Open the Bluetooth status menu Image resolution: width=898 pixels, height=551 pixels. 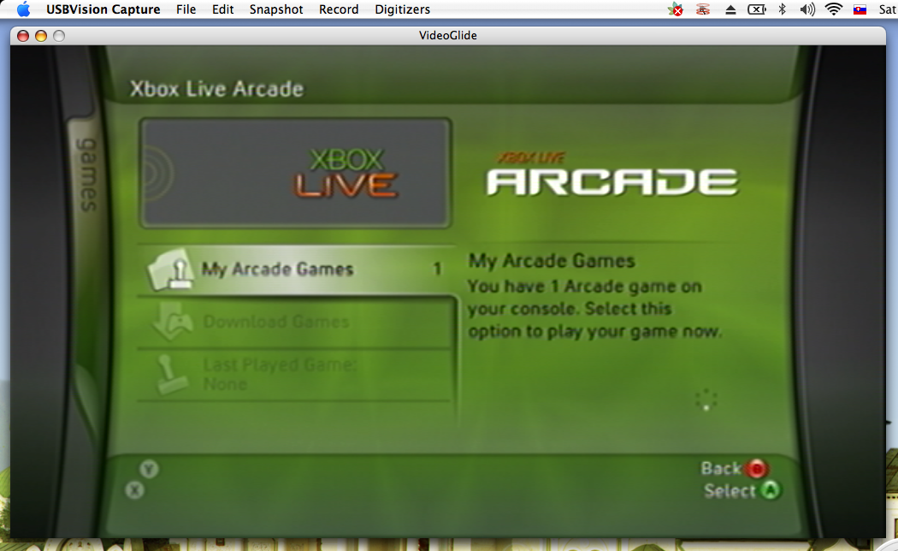point(783,9)
